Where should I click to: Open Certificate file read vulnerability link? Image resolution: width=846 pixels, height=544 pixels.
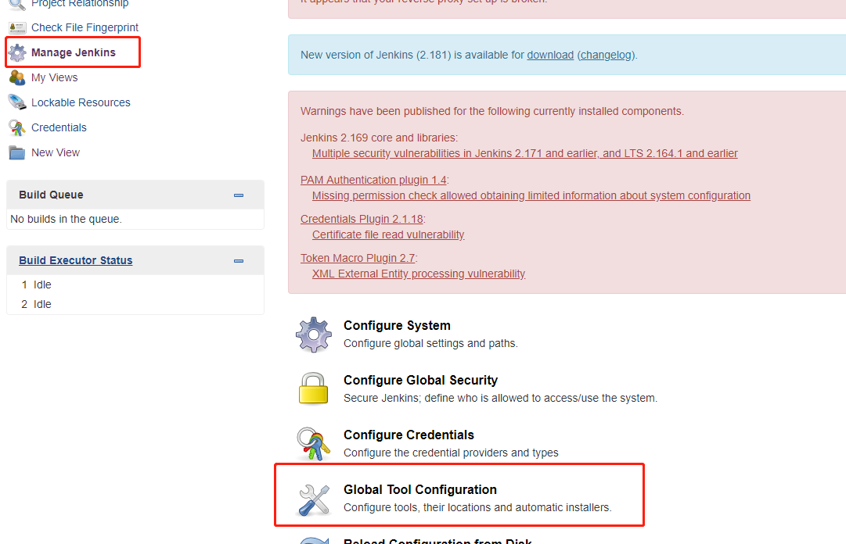coord(388,234)
